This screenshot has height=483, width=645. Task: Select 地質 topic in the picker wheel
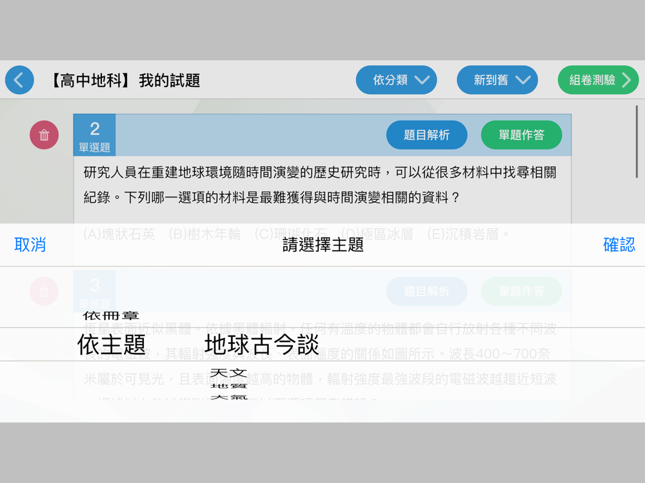[x=228, y=386]
